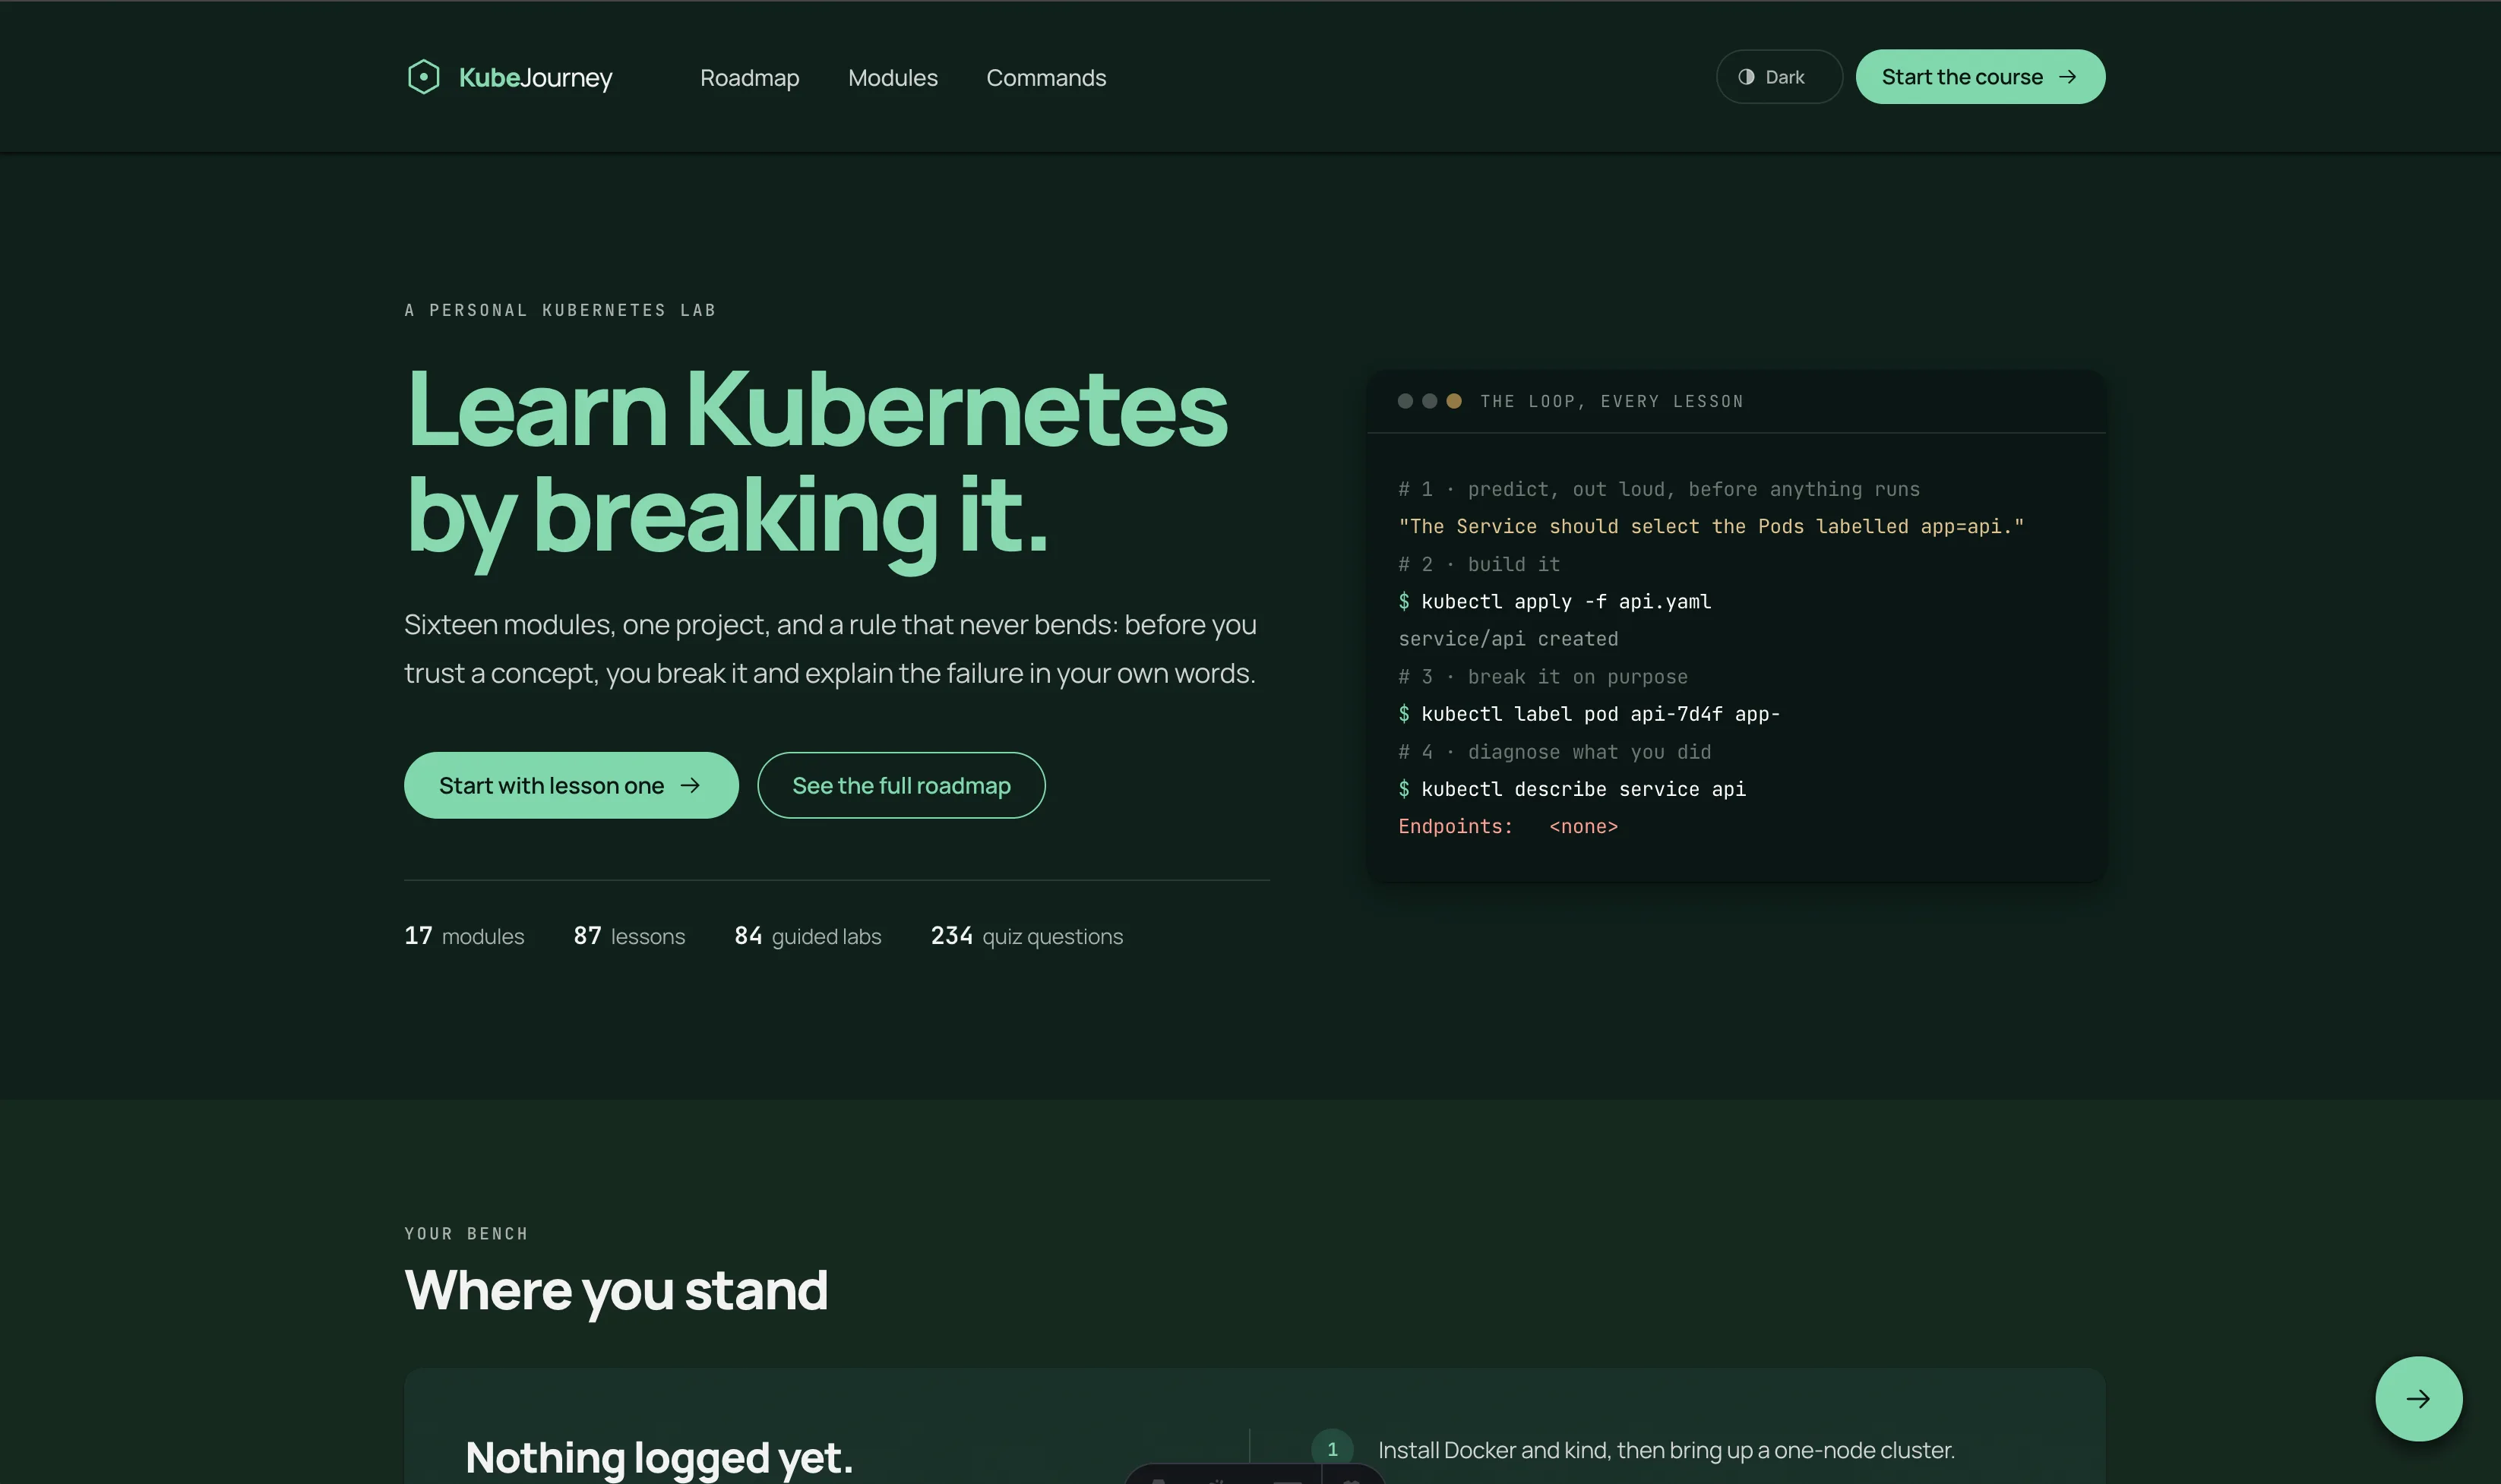Viewport: 2501px width, 1484px height.
Task: Click Start with lesson one button
Action: pos(571,785)
